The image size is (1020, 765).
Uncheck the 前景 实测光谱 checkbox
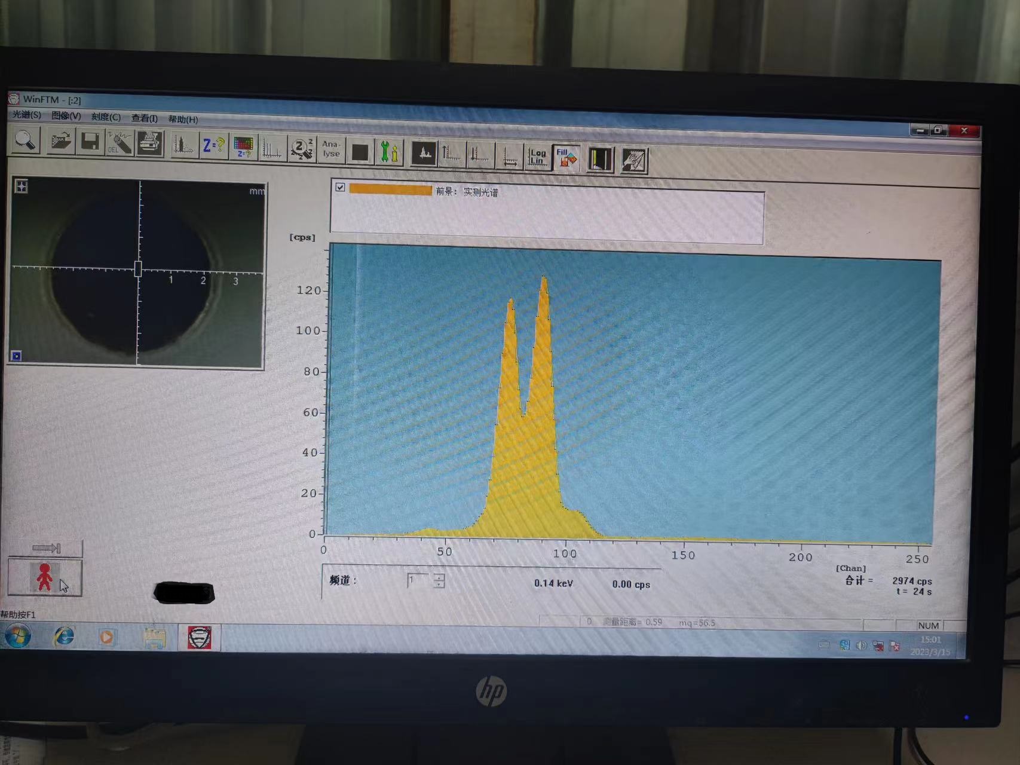pyautogui.click(x=340, y=187)
